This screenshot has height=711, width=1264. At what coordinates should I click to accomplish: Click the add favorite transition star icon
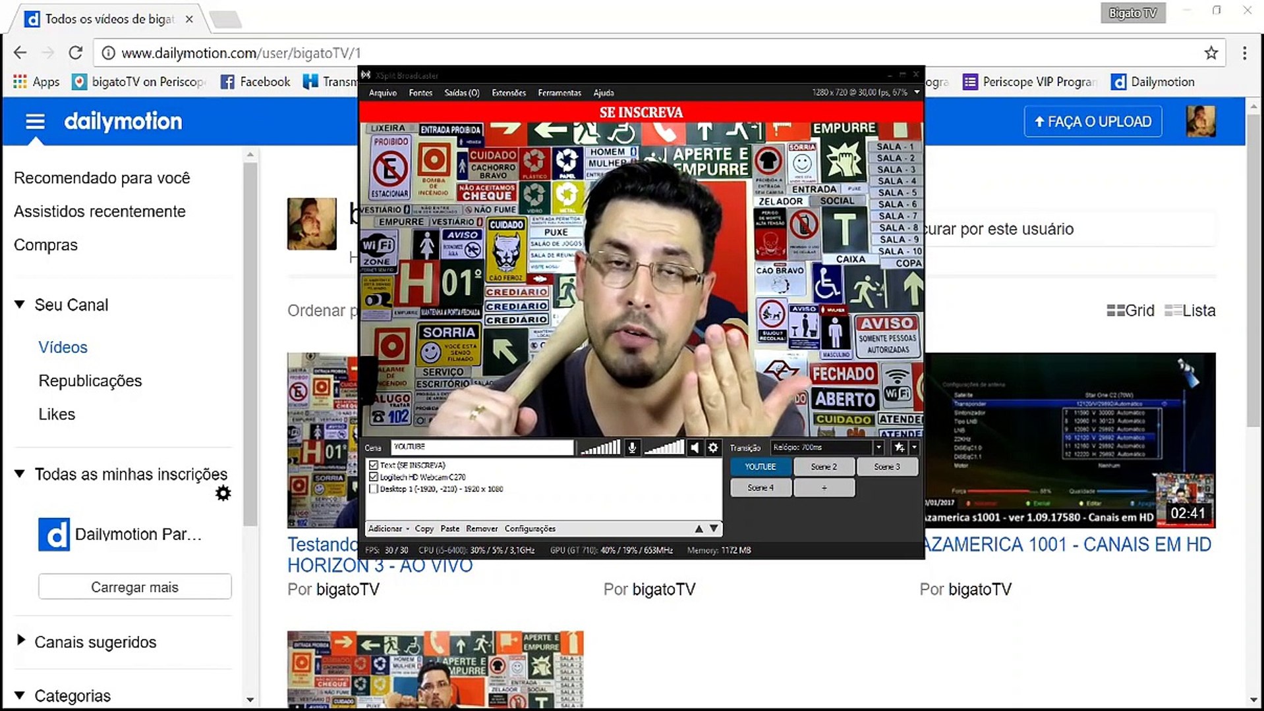click(x=899, y=448)
